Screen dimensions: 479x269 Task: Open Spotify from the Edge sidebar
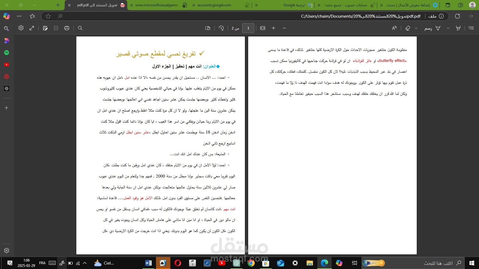click(7, 53)
